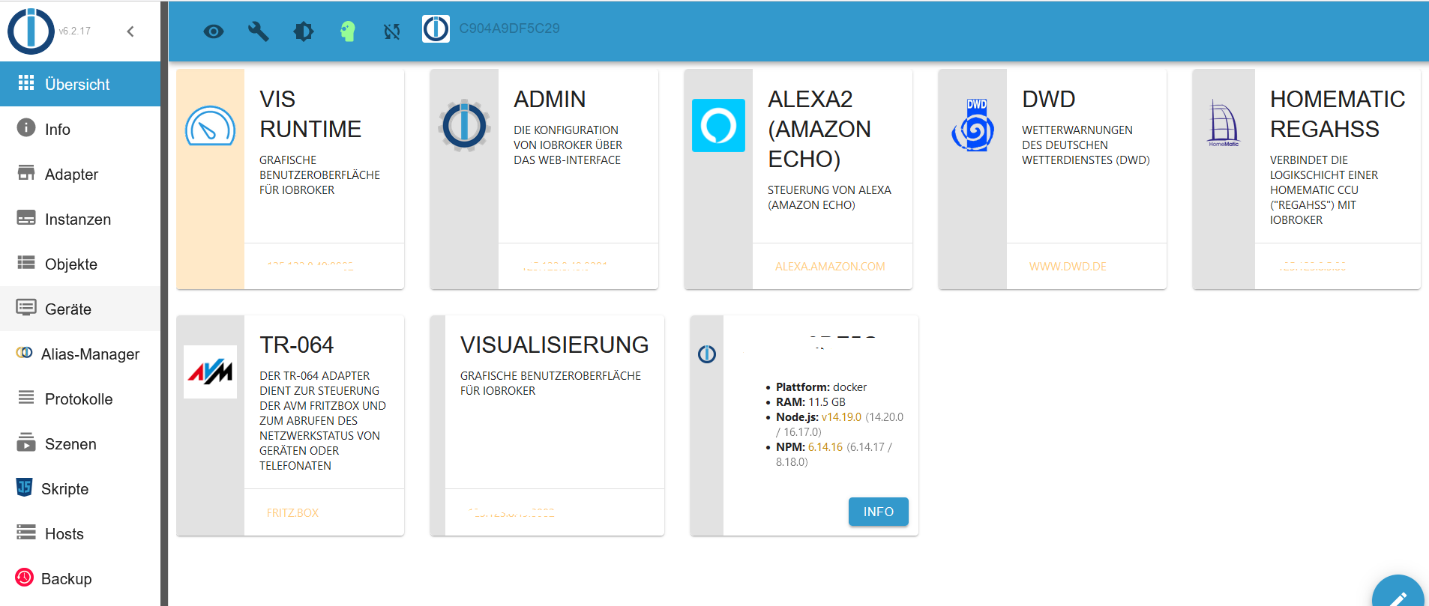The height and width of the screenshot is (606, 1429).
Task: Toggle theme with brightness icon
Action: tap(304, 31)
